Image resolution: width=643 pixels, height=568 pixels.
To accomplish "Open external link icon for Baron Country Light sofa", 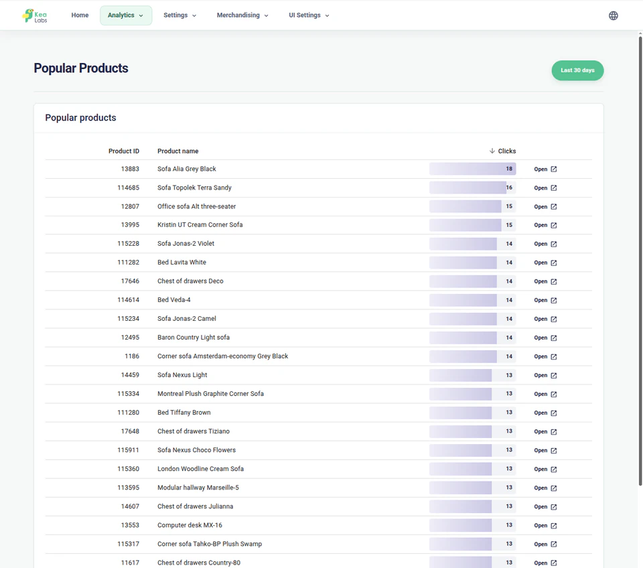I will [554, 338].
